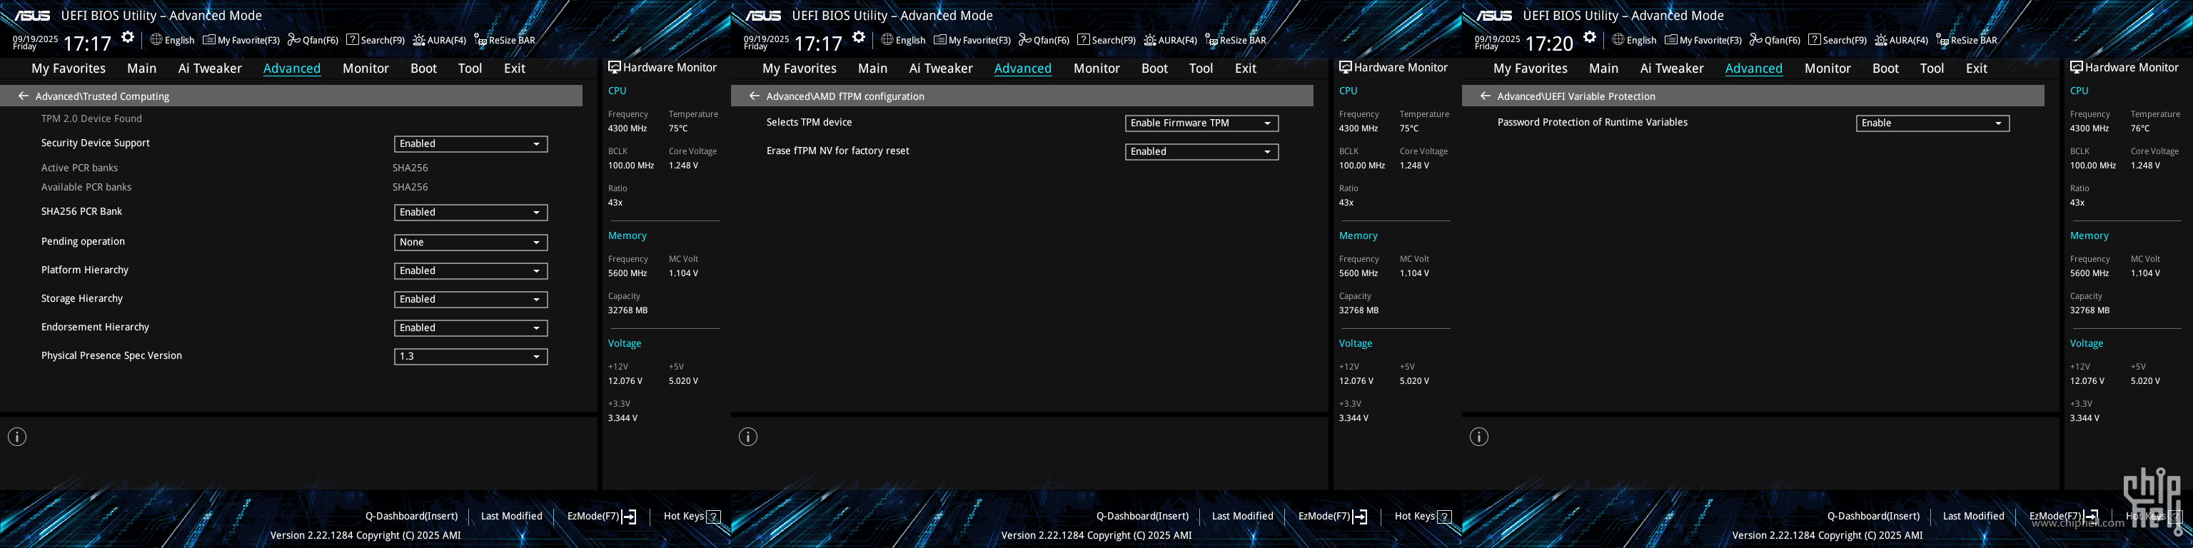Click info icon in AMD fTPM configuration screen
This screenshot has height=548, width=2193.
click(x=748, y=437)
